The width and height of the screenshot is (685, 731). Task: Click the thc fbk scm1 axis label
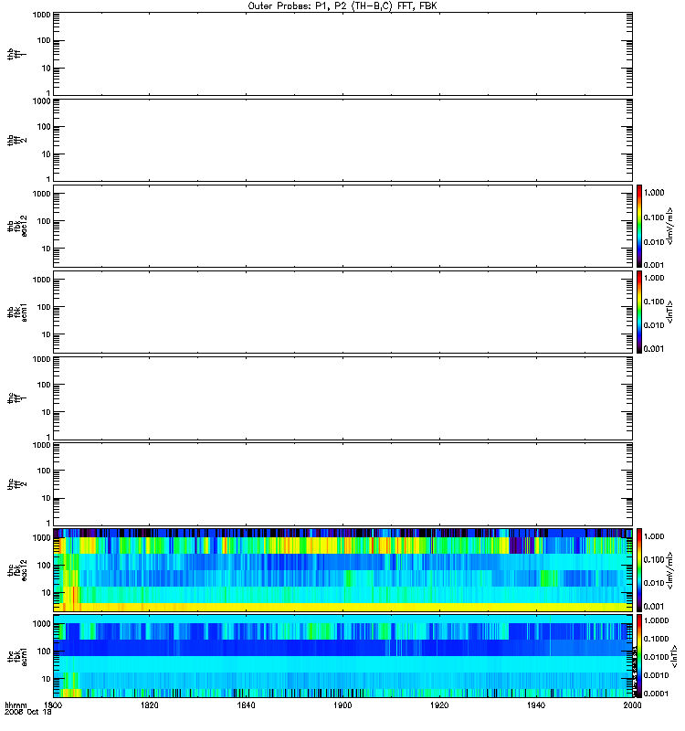(17, 656)
